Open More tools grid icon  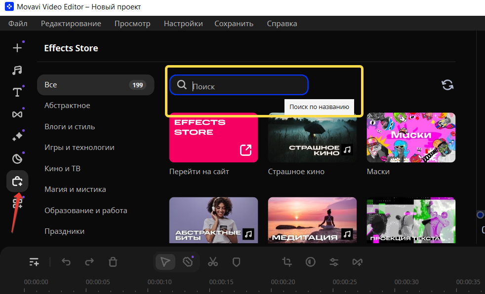click(17, 203)
